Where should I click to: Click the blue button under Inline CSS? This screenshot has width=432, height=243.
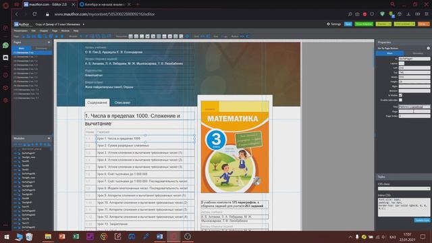pos(422,220)
